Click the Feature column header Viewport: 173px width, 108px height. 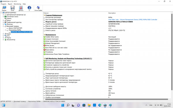click(46, 13)
